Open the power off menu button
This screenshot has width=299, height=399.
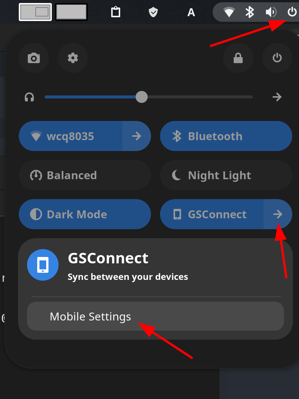[x=277, y=58]
